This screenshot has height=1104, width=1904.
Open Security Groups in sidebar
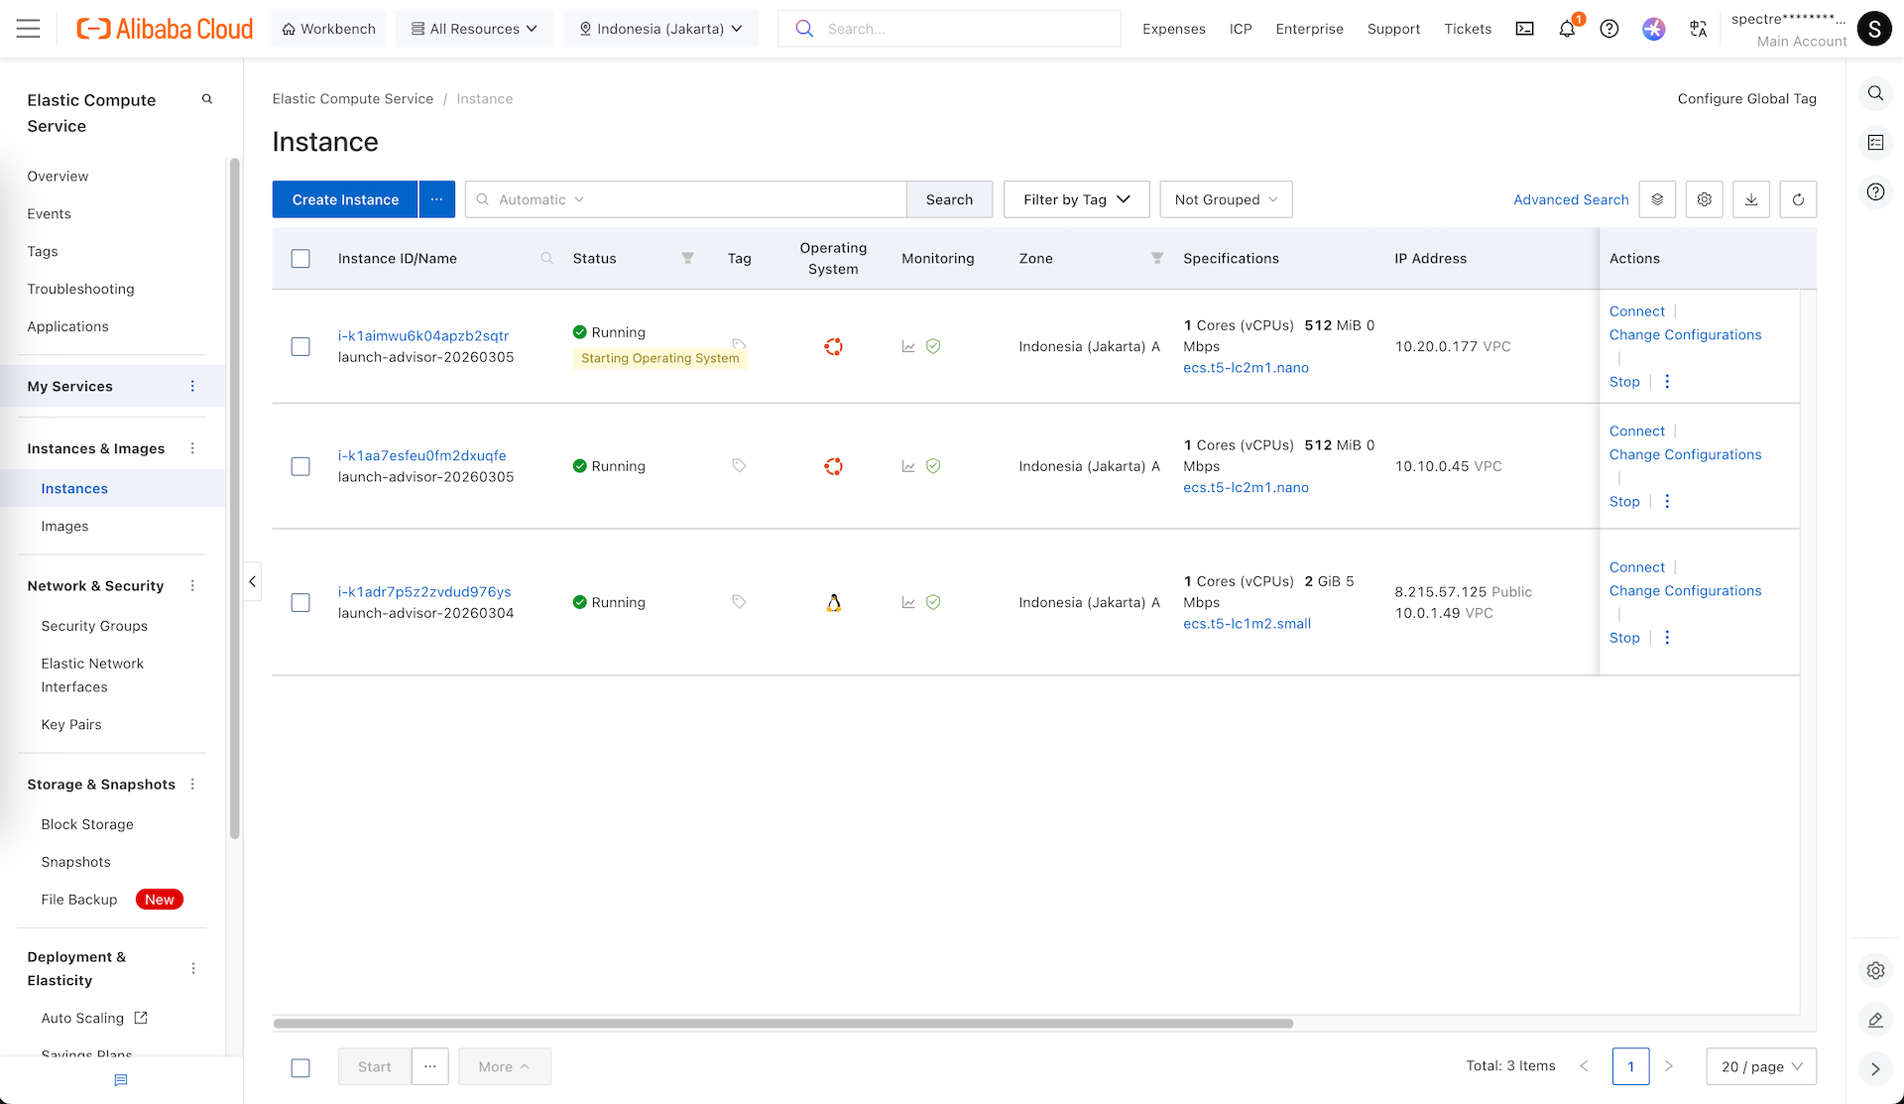coord(94,626)
